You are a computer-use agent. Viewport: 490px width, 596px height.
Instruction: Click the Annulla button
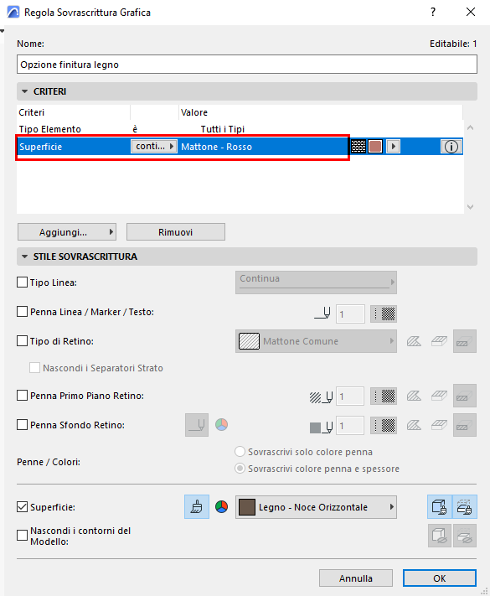click(356, 578)
